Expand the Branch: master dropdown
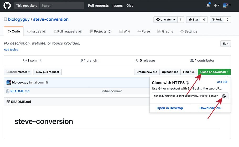 pyautogui.click(x=18, y=72)
